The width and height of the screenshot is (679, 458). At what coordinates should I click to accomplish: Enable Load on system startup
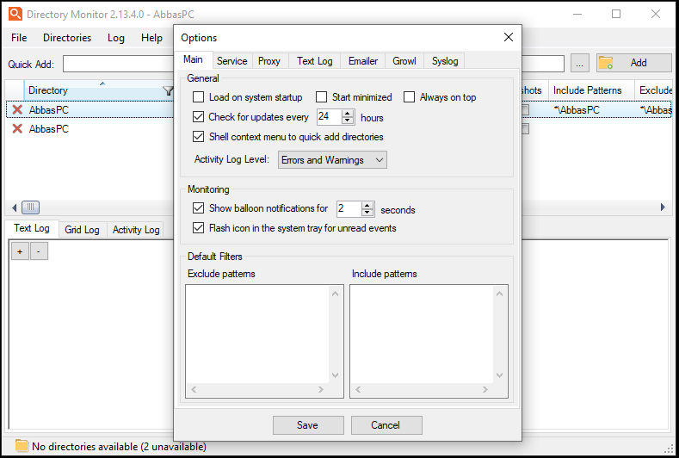(x=198, y=97)
